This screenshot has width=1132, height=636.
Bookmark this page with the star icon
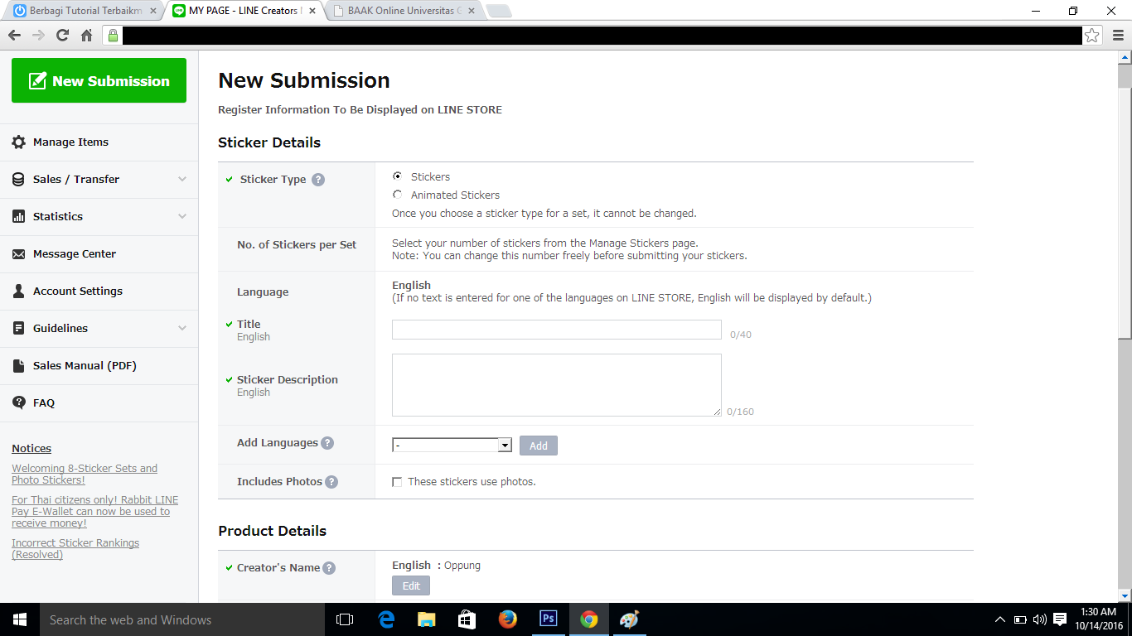pyautogui.click(x=1092, y=35)
